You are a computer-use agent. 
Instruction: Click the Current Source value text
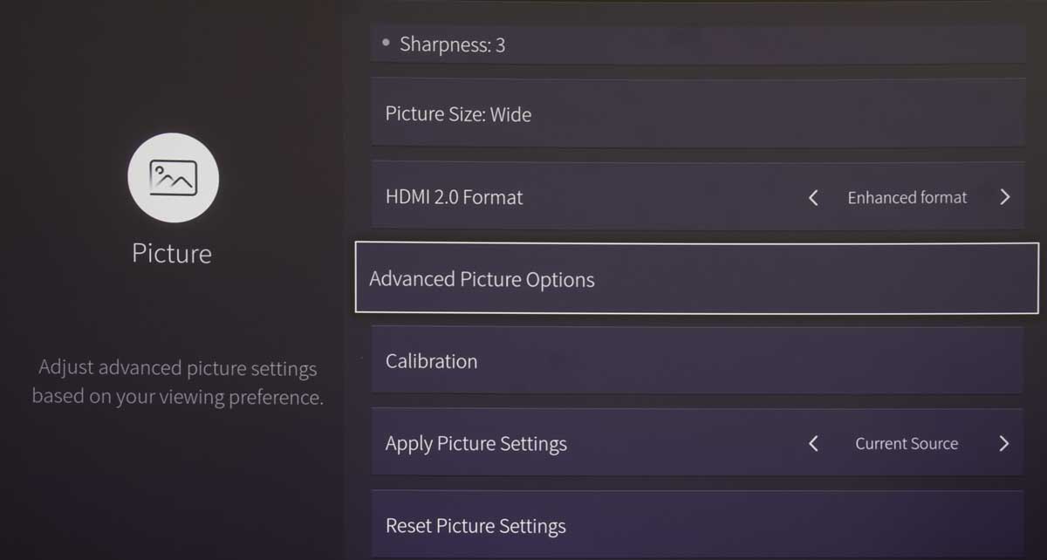coord(907,444)
